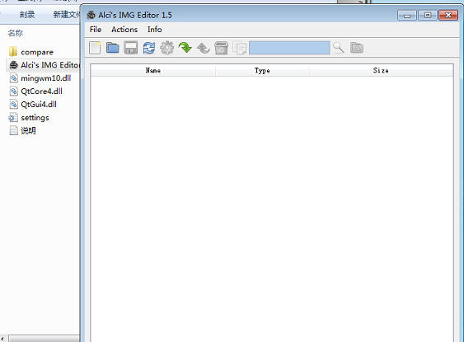Click the compare folder icon
This screenshot has width=464, height=342.
coord(13,51)
